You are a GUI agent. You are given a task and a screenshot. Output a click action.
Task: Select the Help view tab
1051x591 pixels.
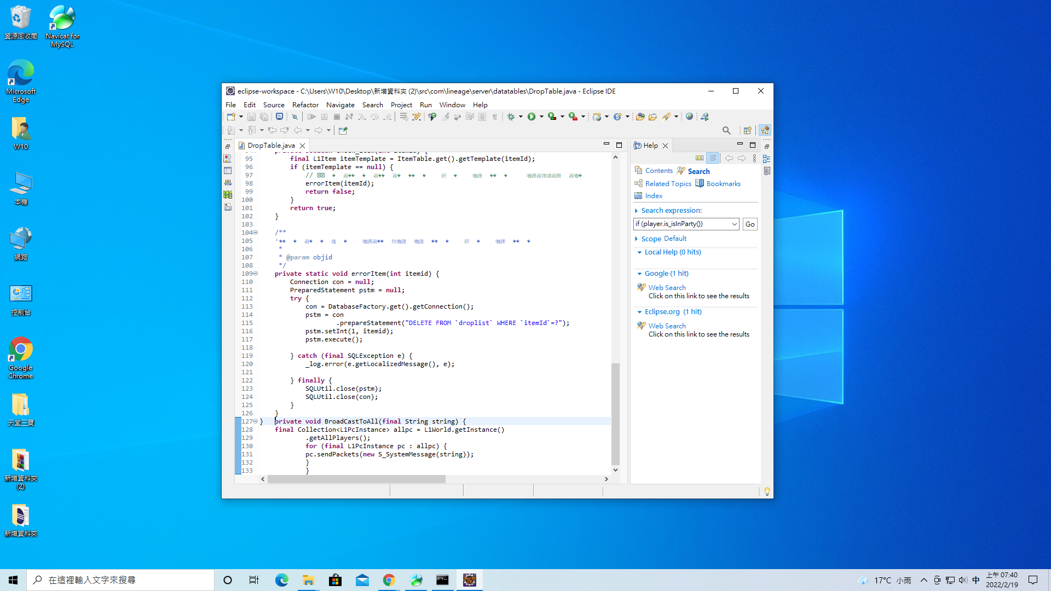click(x=650, y=146)
